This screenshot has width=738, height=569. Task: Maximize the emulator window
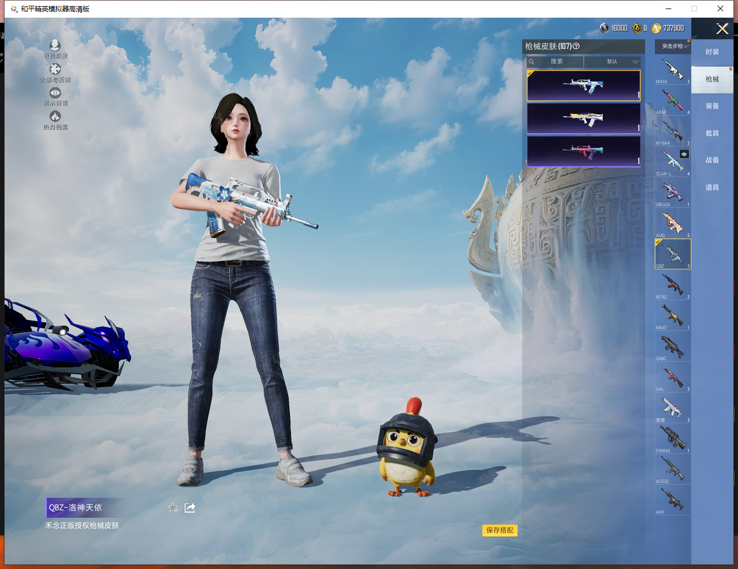[x=694, y=9]
